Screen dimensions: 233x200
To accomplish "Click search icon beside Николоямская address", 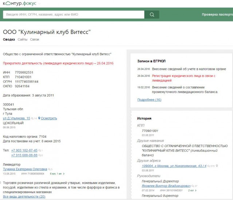I will click(209, 166).
